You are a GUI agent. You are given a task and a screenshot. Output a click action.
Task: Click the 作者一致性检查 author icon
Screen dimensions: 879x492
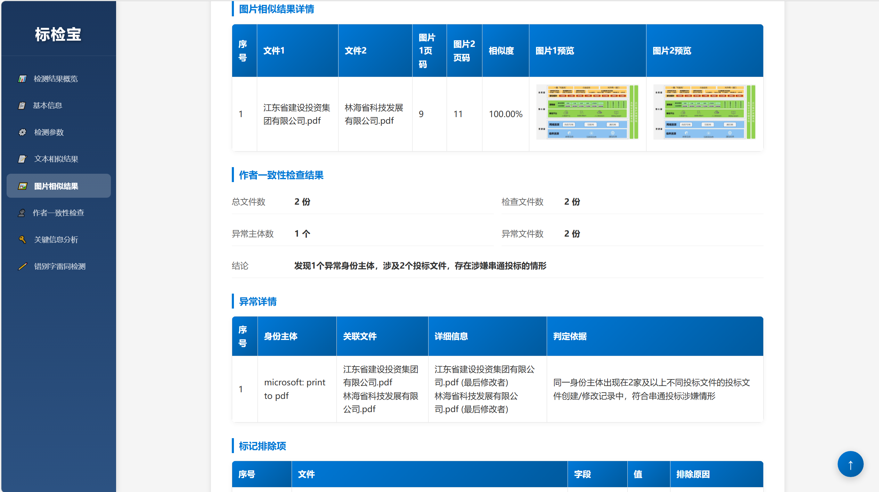coord(22,213)
